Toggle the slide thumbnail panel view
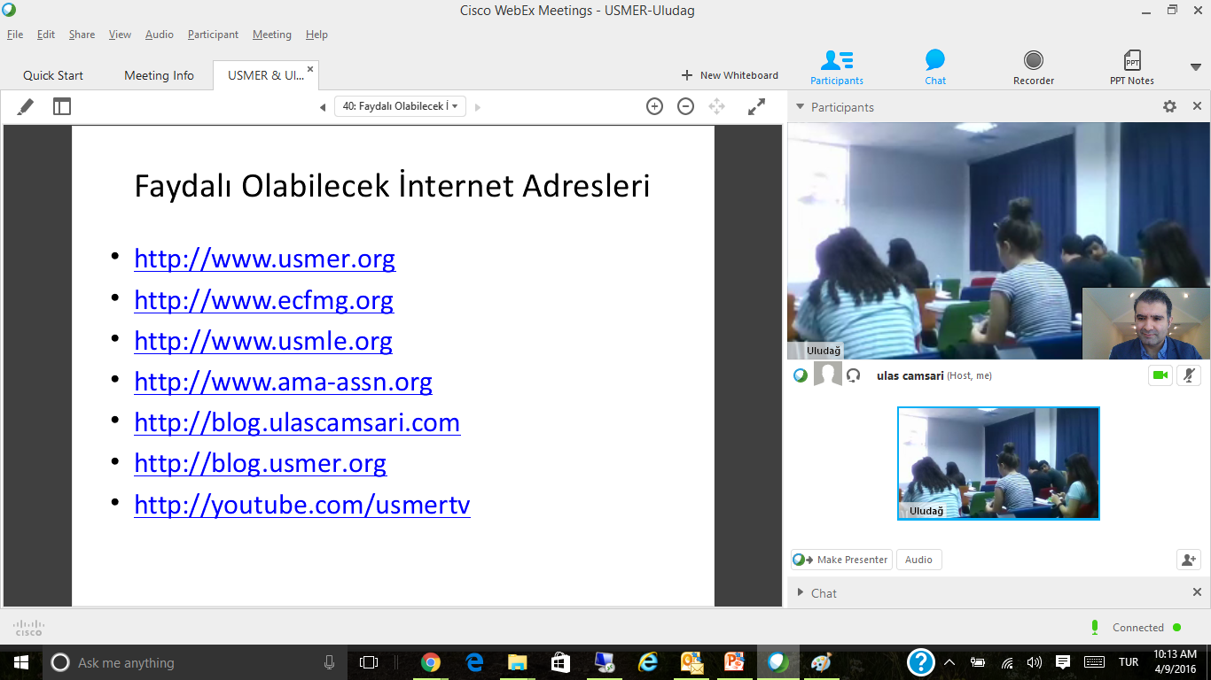This screenshot has width=1211, height=680. tap(61, 106)
